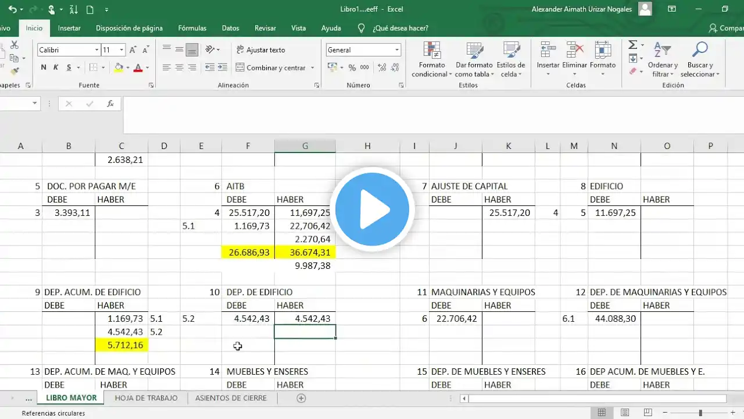Click the insert function fx icon

pos(110,104)
